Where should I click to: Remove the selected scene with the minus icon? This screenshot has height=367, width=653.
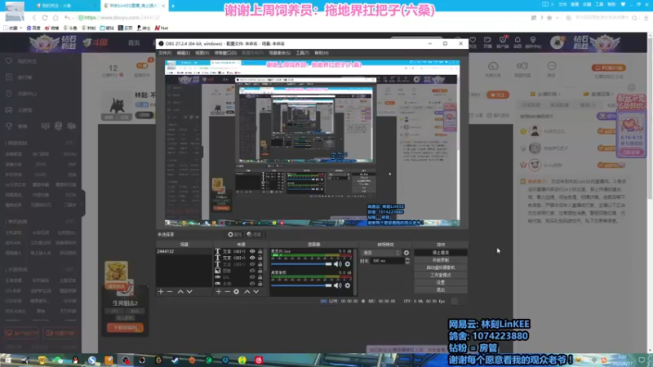pyautogui.click(x=170, y=292)
